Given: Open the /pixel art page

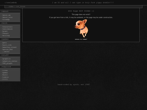Looking at the screenshot, I should coord(5,31).
